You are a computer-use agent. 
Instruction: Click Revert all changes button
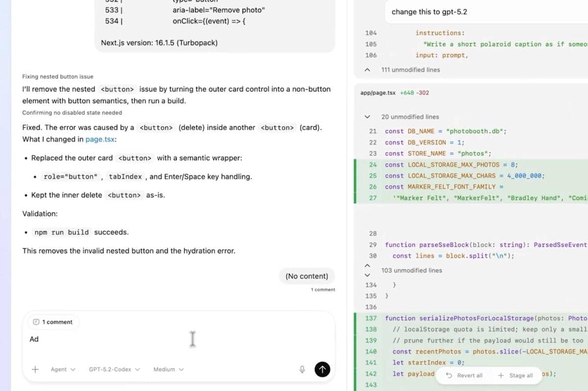465,375
